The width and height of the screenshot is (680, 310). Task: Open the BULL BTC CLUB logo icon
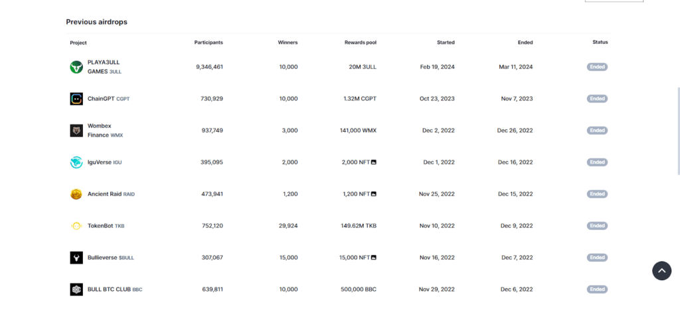click(76, 289)
